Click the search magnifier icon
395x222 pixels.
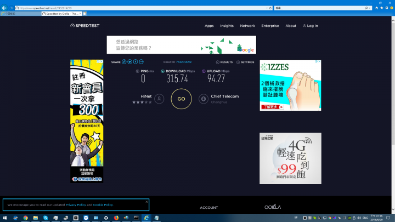coord(366,8)
